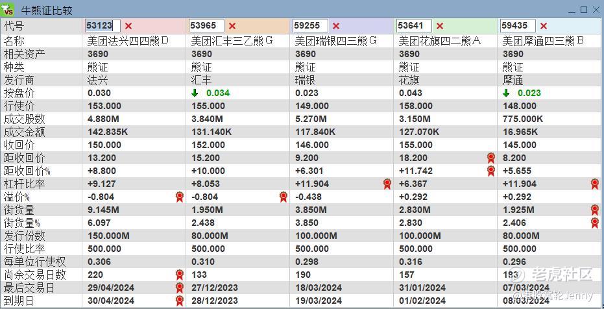
Task: Edit the 59435 code input field
Action: point(518,26)
